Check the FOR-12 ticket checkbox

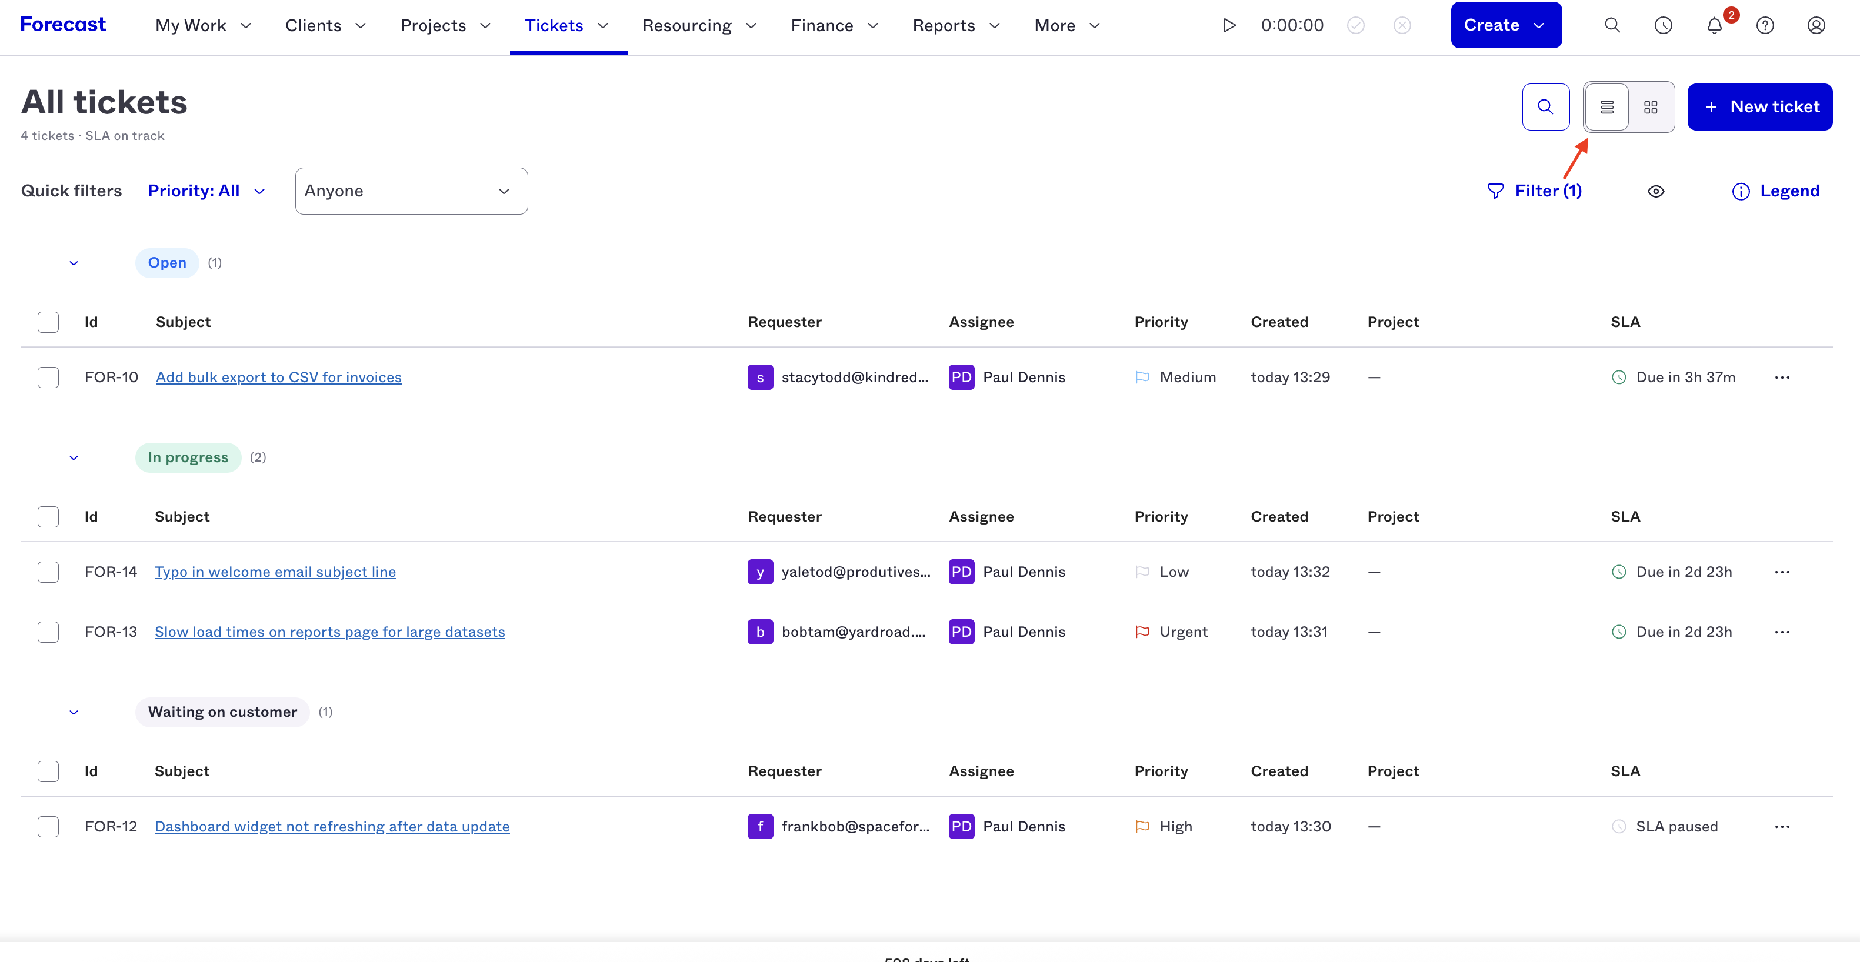[48, 826]
